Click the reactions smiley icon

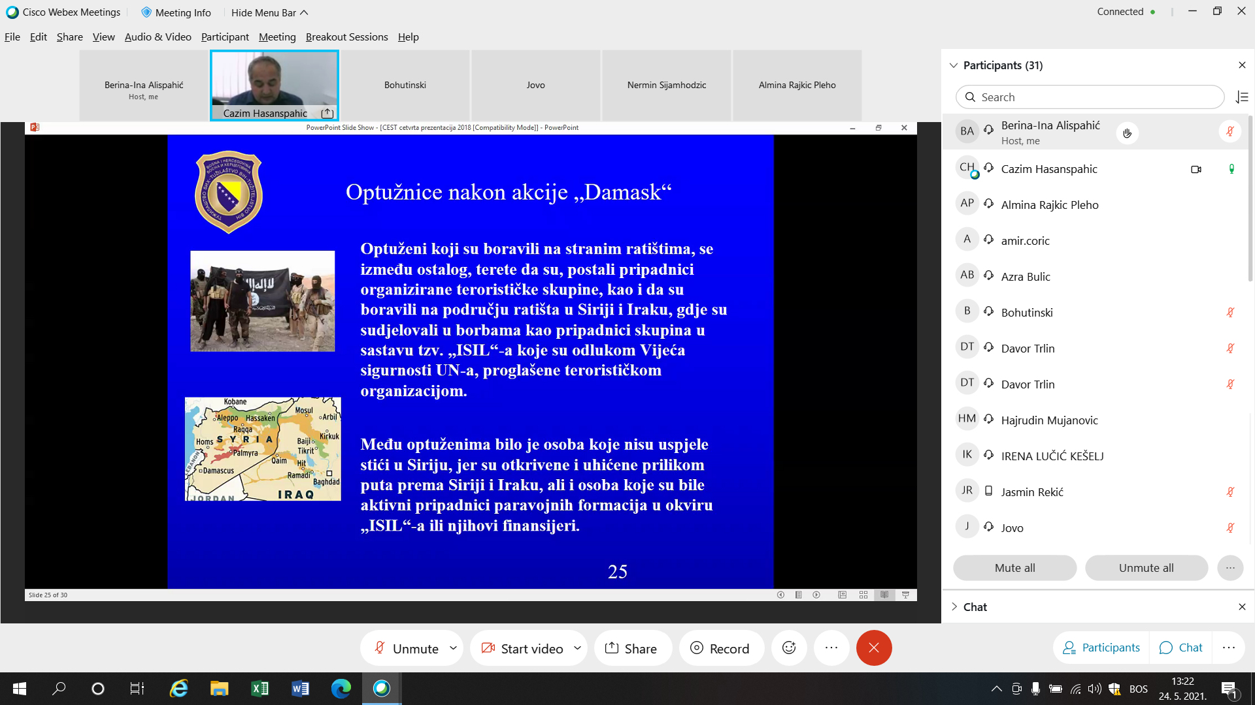(x=789, y=648)
